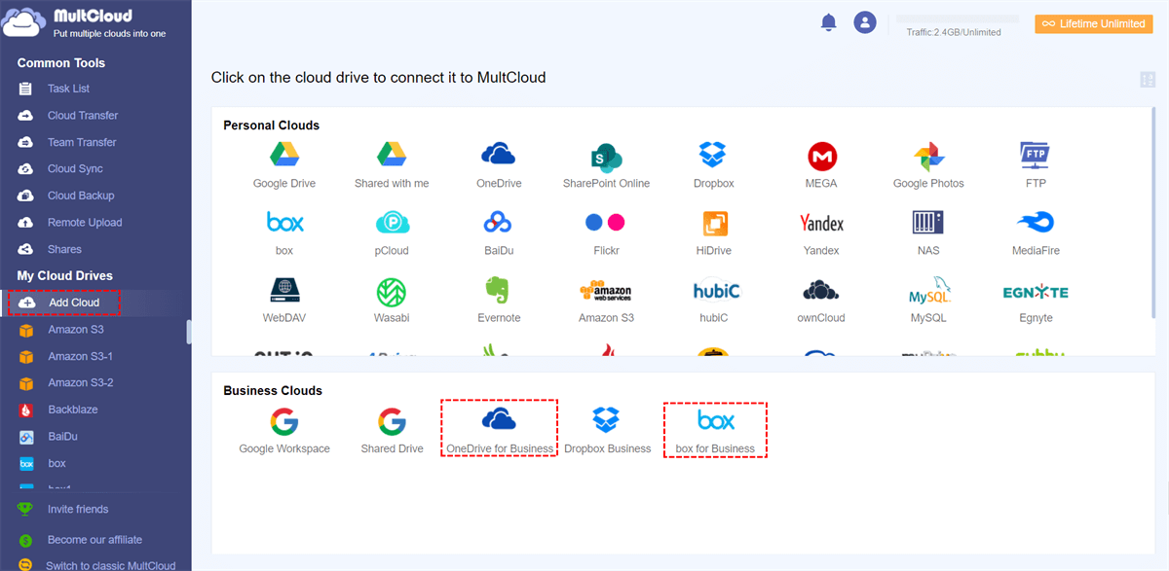Connect the Yandex cloud

821,232
